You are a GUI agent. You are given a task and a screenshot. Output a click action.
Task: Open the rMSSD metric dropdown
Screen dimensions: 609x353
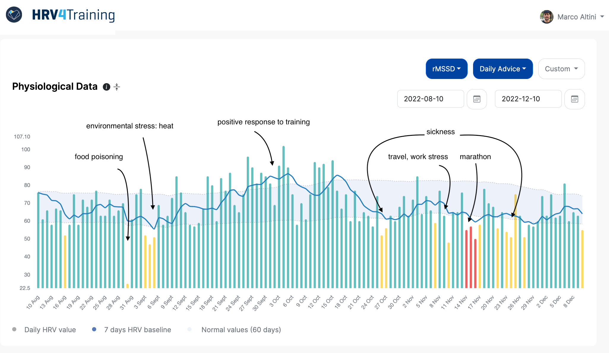(x=447, y=69)
